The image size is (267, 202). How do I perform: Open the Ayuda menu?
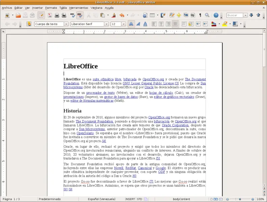click(x=109, y=8)
